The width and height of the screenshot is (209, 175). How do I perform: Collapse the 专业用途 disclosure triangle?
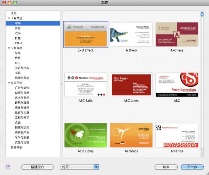coord(9,83)
